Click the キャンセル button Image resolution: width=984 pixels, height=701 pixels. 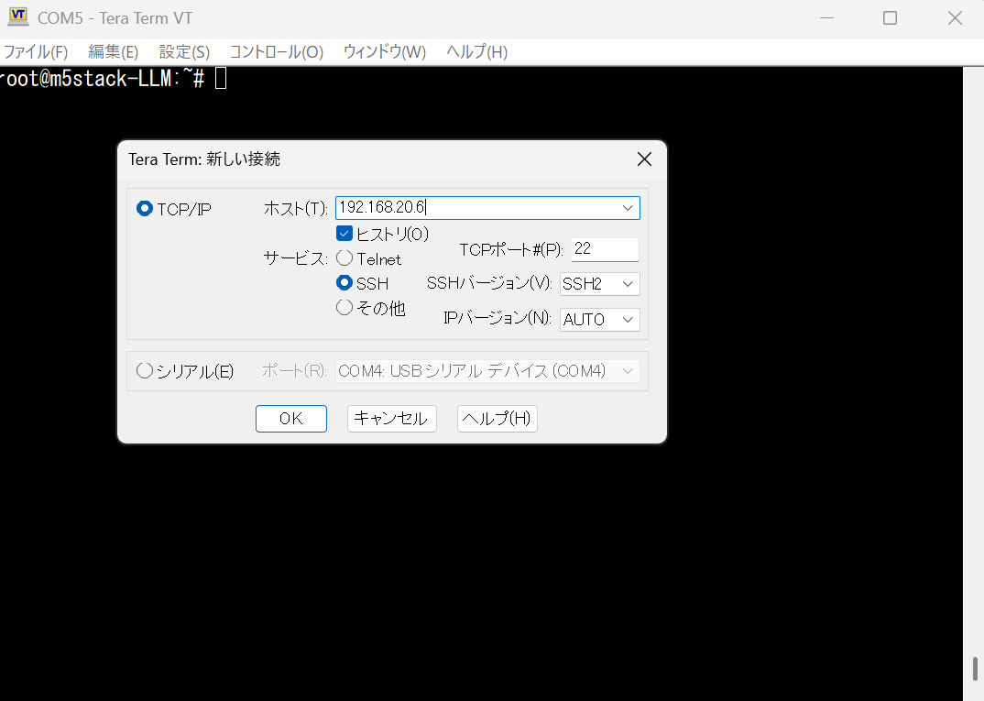click(x=391, y=419)
